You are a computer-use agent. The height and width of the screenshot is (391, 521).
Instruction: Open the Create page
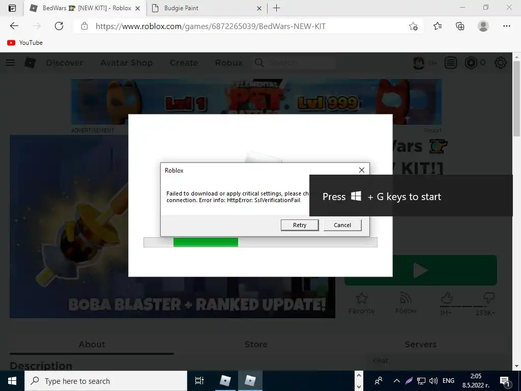[184, 63]
